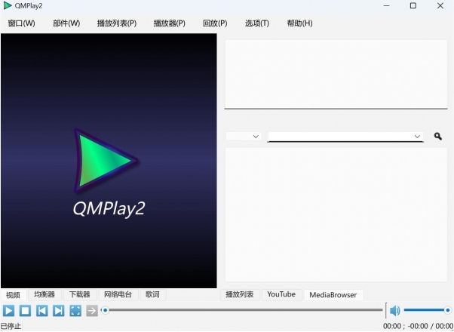Click the QMPlay2 logo in title bar
This screenshot has width=454, height=332.
(8, 6)
